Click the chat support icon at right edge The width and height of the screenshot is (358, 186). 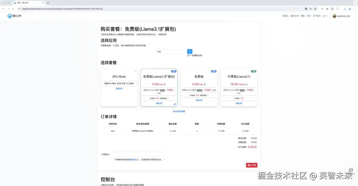[351, 170]
